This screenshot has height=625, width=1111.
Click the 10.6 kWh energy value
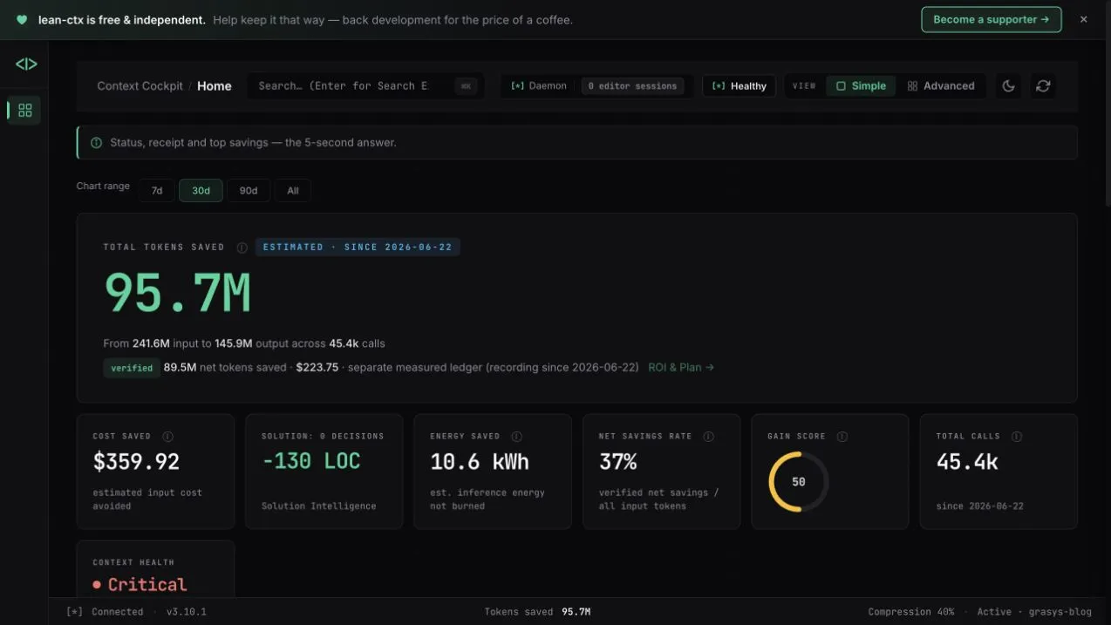click(480, 461)
